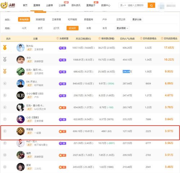This screenshot has height=173, width=180.
Task: Open the 直播盒子 nav item
Action: pos(91,5)
